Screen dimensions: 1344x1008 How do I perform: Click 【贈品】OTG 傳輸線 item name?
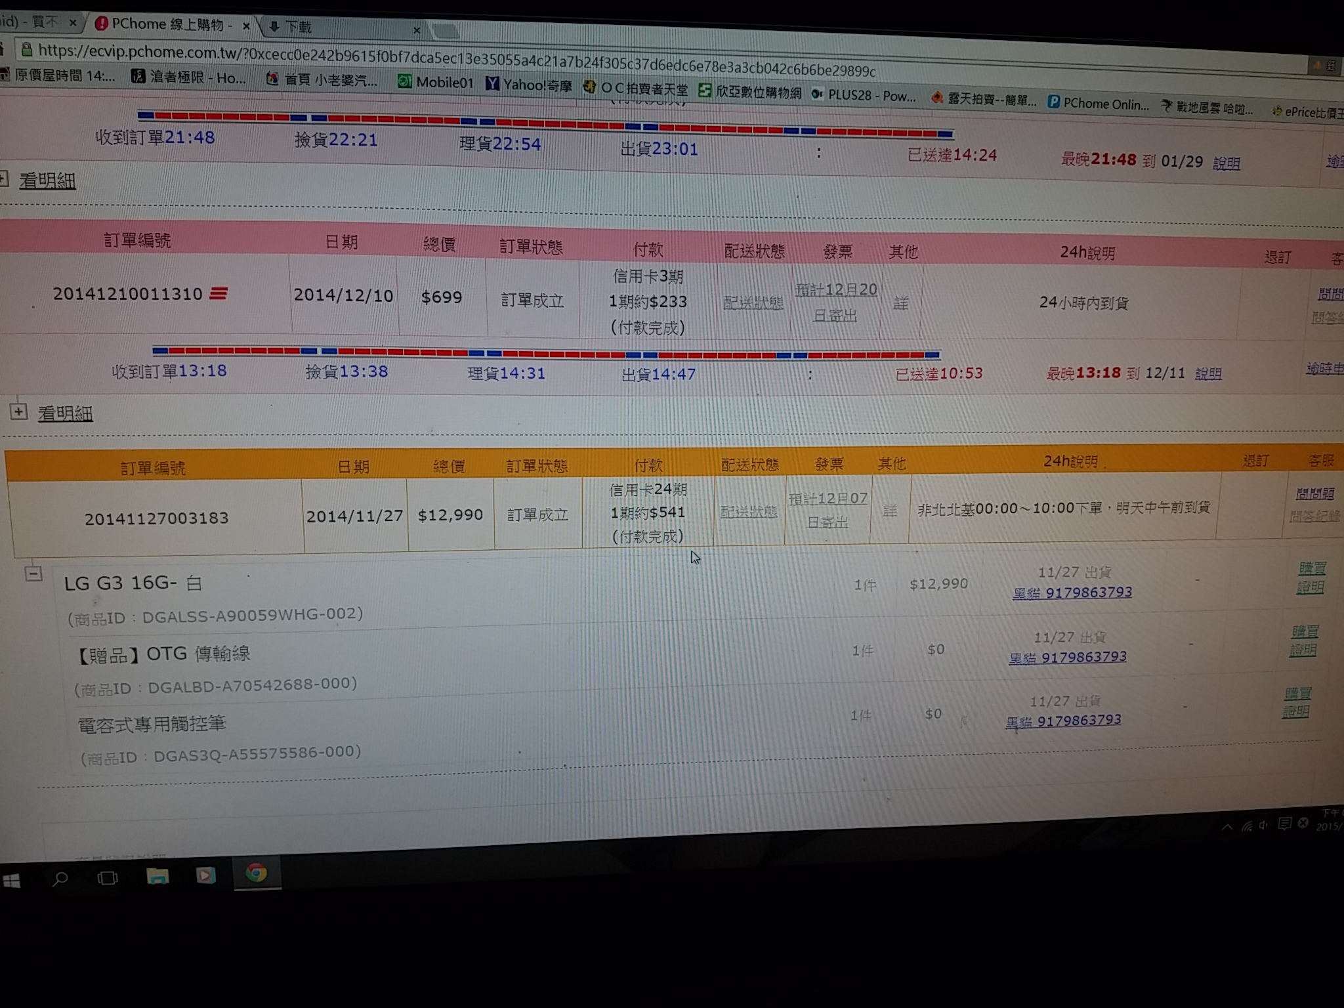(163, 654)
